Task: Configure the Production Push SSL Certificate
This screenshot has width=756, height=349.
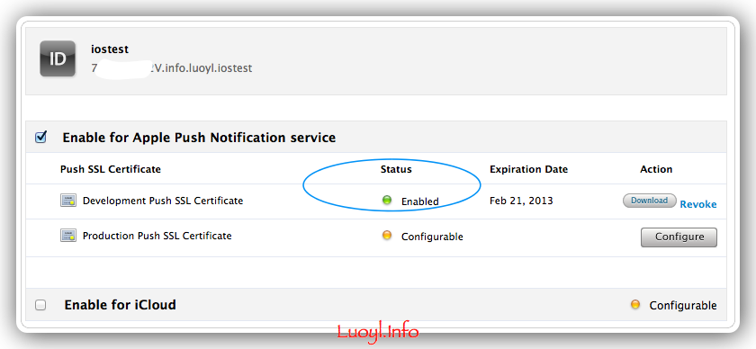Action: click(679, 237)
